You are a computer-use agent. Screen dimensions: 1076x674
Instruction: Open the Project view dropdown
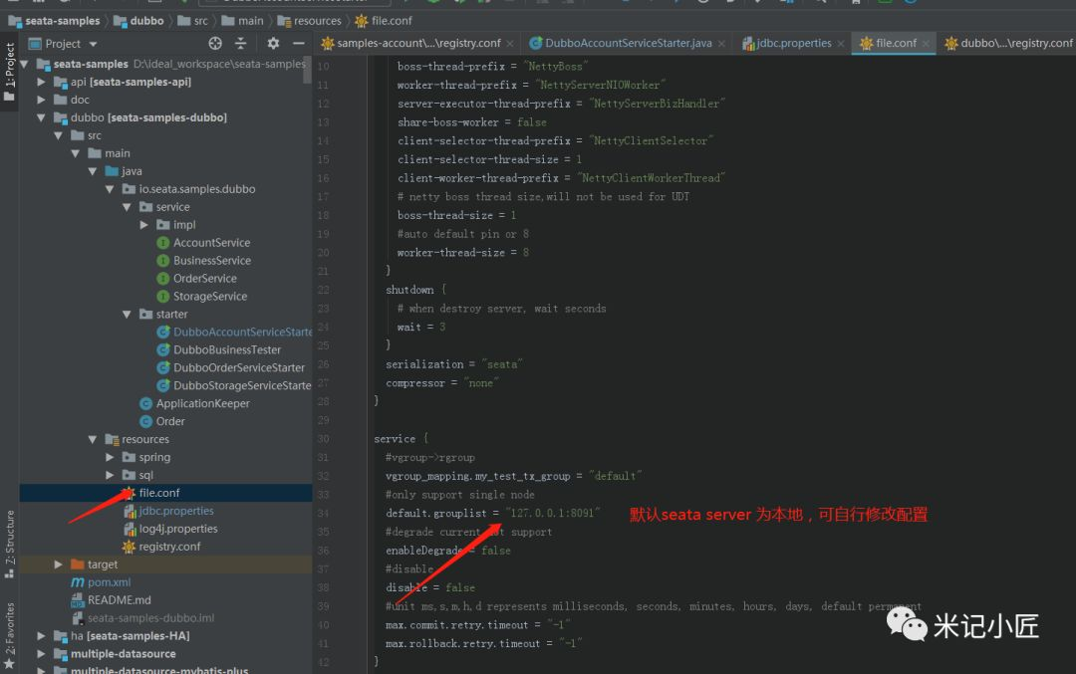click(x=93, y=44)
